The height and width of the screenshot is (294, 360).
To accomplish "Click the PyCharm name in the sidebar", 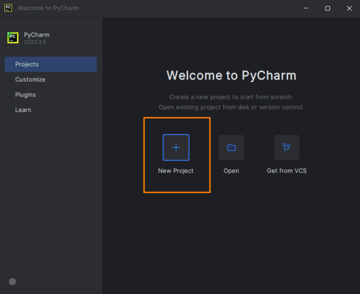I will (x=36, y=35).
